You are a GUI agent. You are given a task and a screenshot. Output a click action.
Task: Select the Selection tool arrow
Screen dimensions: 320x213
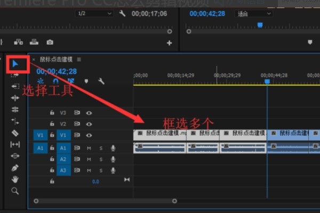(x=15, y=64)
